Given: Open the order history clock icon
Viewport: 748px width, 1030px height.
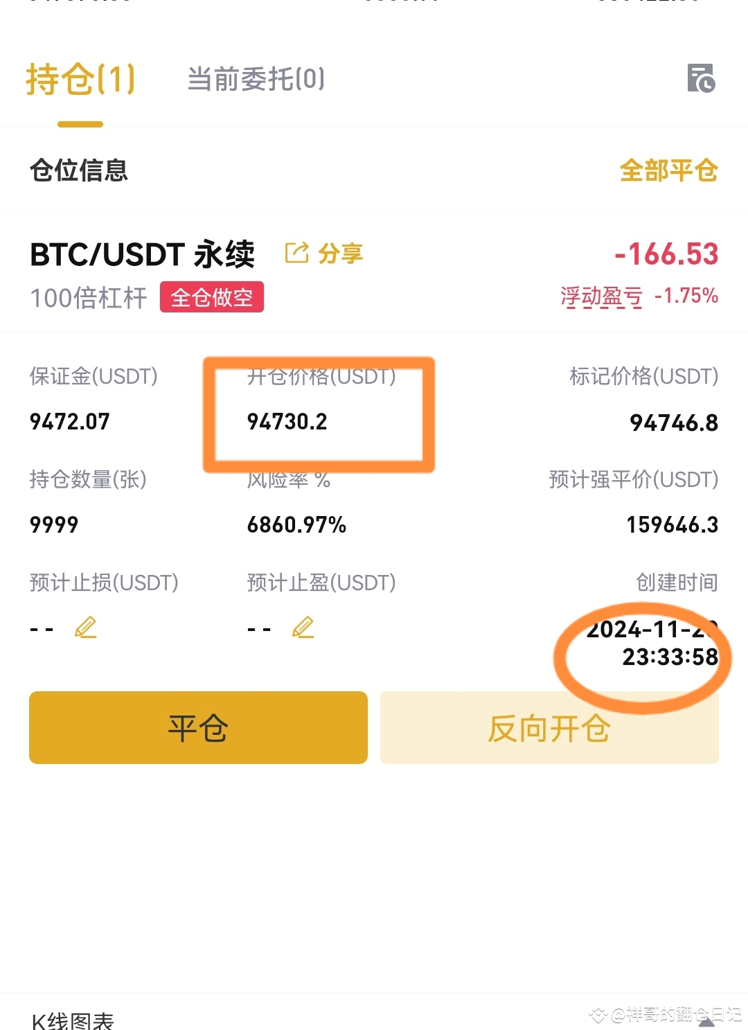Looking at the screenshot, I should 701,78.
